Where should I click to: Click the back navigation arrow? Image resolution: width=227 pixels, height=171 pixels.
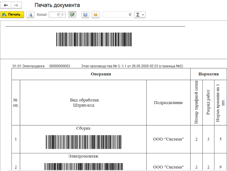click(6, 5)
